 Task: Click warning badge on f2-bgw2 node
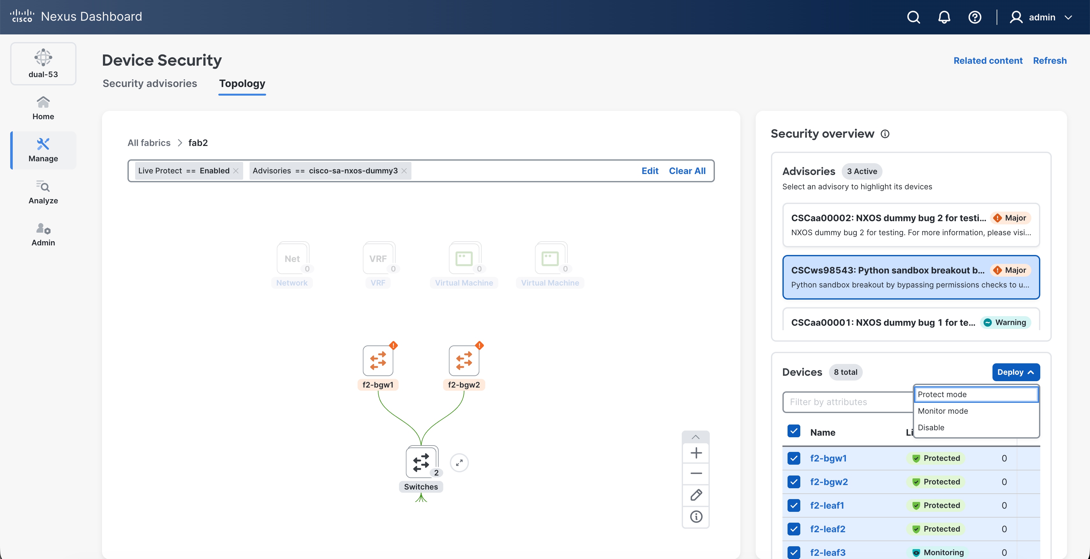[x=479, y=345]
